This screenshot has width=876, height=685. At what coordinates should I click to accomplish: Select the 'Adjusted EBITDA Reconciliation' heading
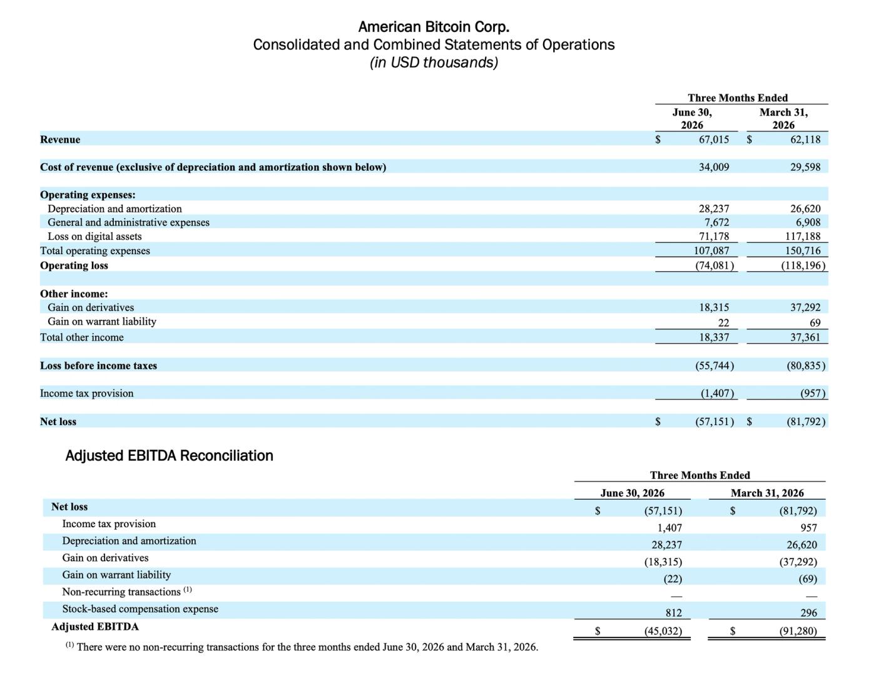point(170,456)
